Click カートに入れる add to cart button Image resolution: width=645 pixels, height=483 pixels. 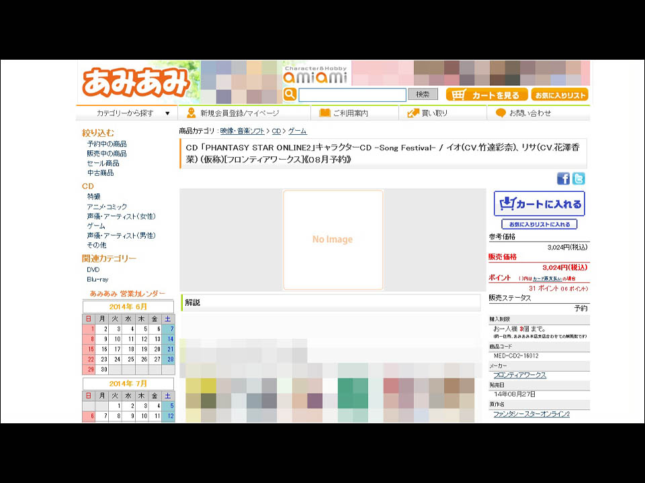point(540,204)
